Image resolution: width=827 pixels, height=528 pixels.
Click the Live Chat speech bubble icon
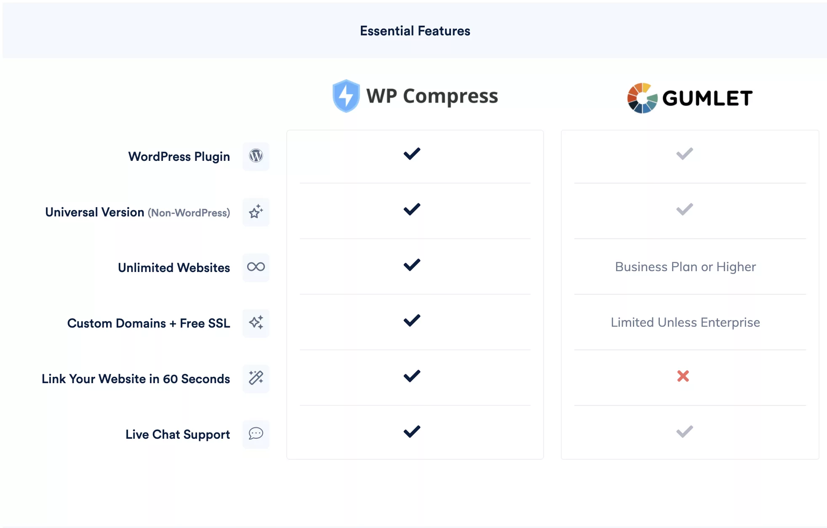256,434
